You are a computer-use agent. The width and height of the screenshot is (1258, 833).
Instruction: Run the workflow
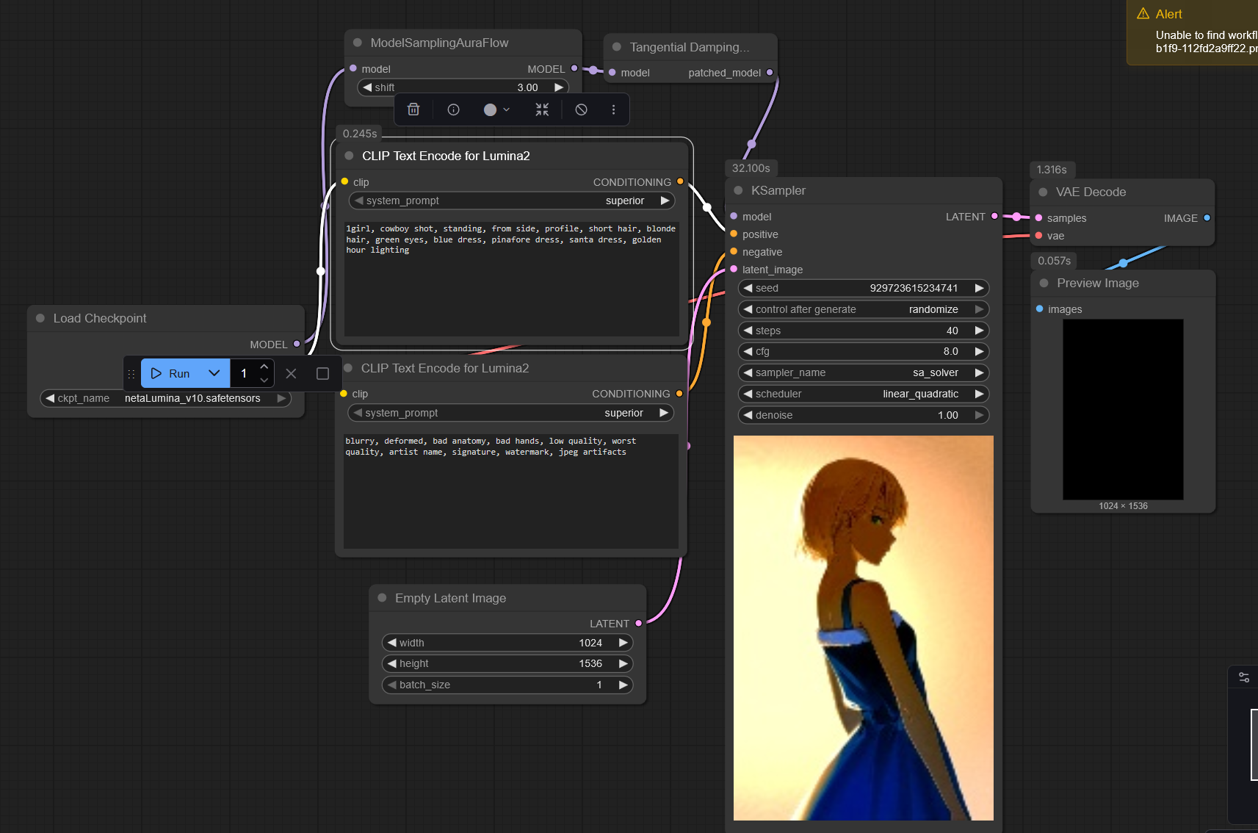pos(170,373)
